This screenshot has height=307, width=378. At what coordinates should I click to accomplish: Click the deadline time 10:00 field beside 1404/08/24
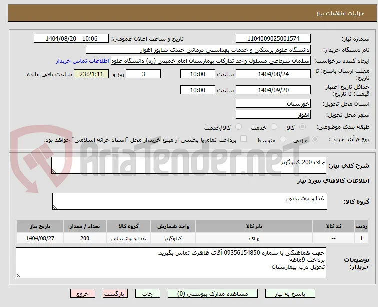[x=198, y=74]
